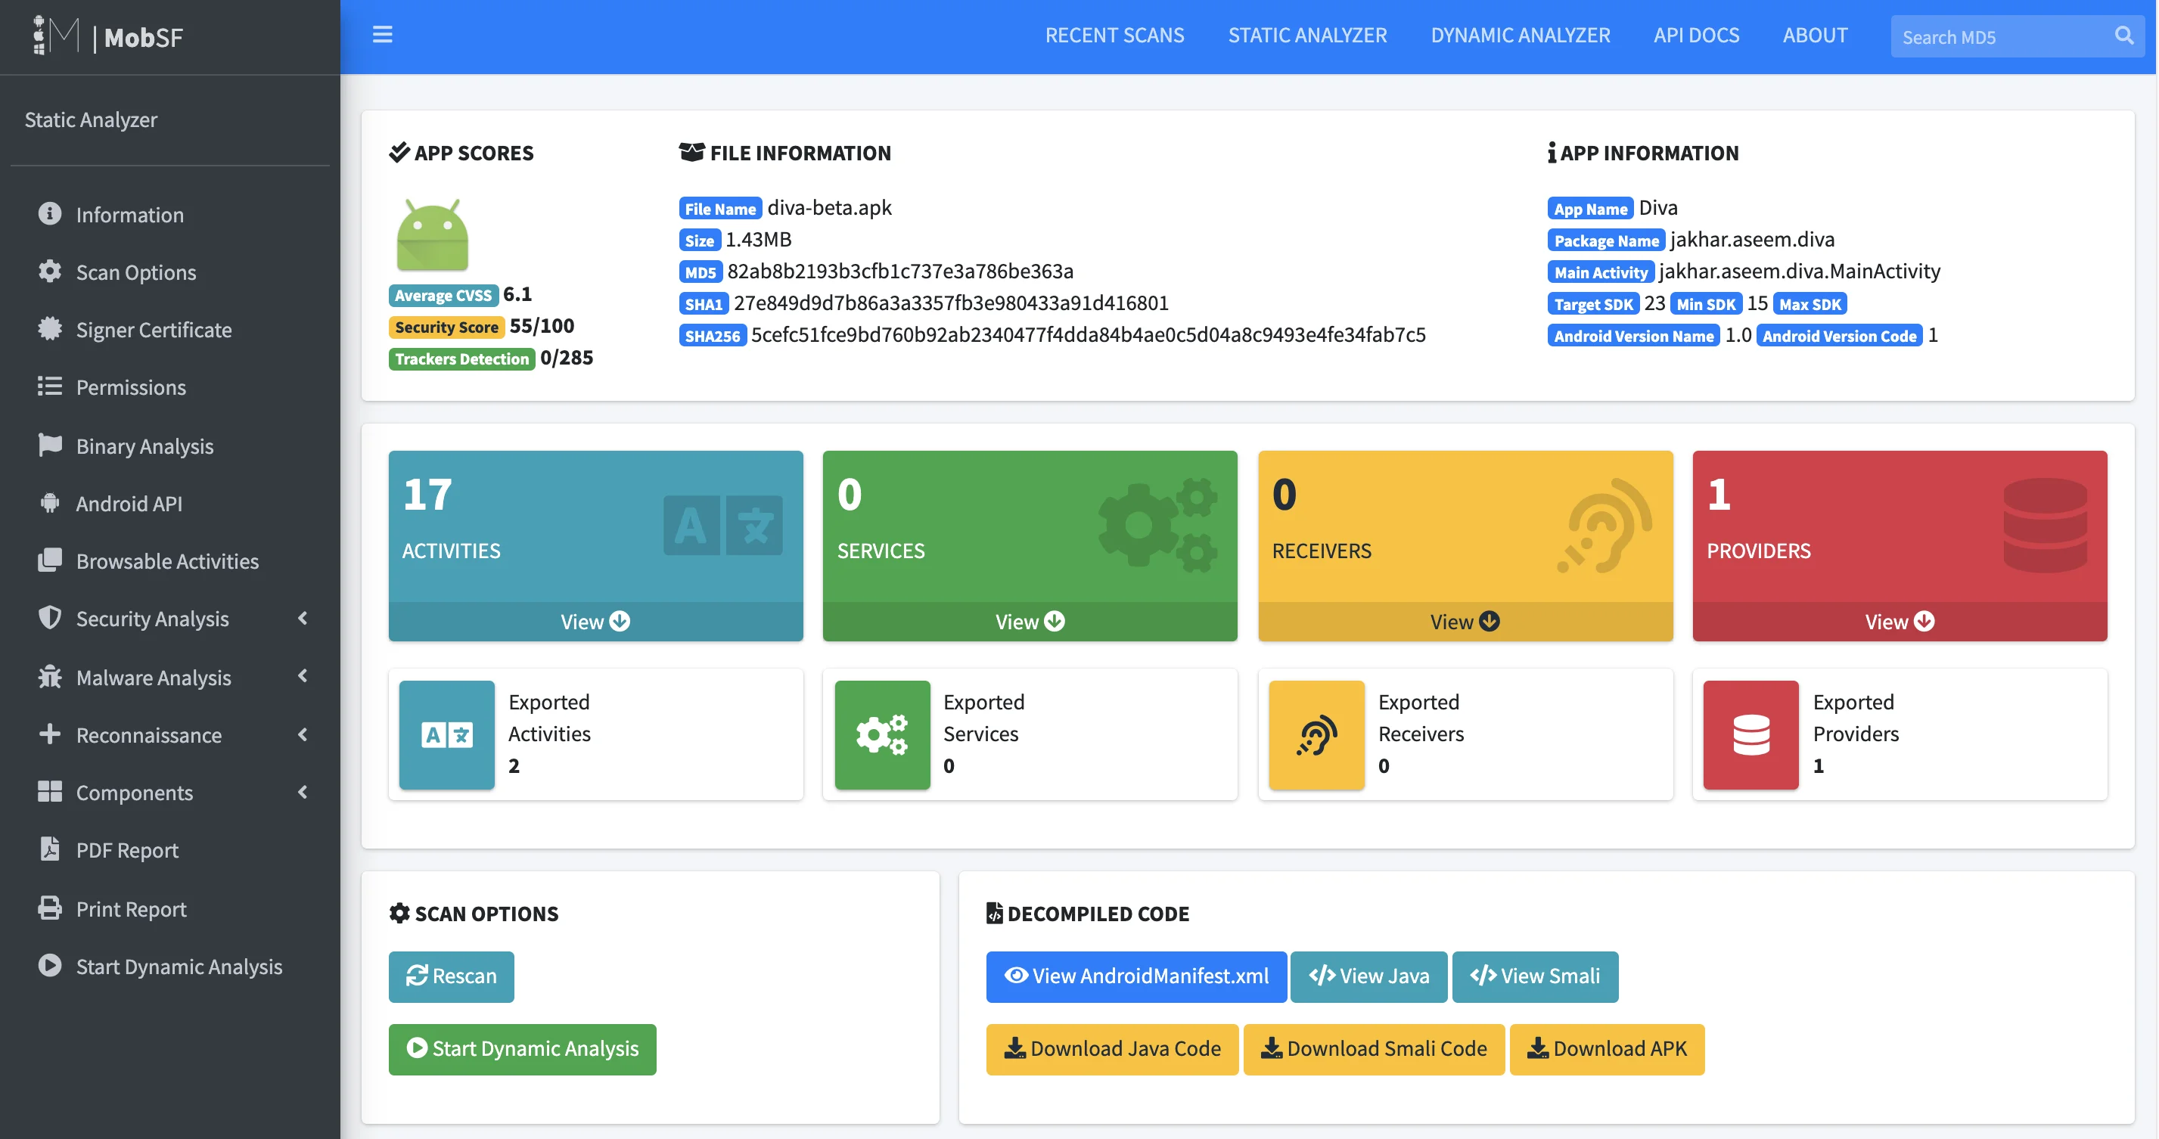Expand the Security Analysis section
The image size is (2159, 1139).
click(153, 619)
